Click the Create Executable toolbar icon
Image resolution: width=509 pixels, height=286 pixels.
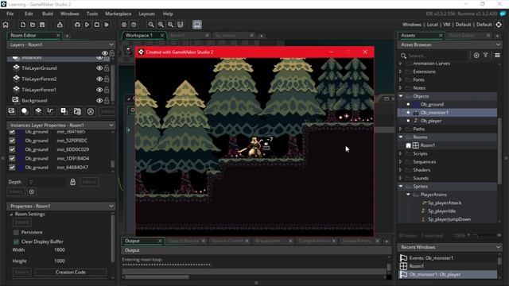[60, 25]
